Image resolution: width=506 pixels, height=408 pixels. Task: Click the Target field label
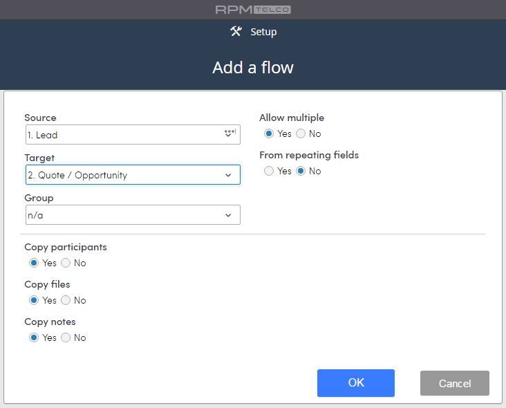point(39,158)
